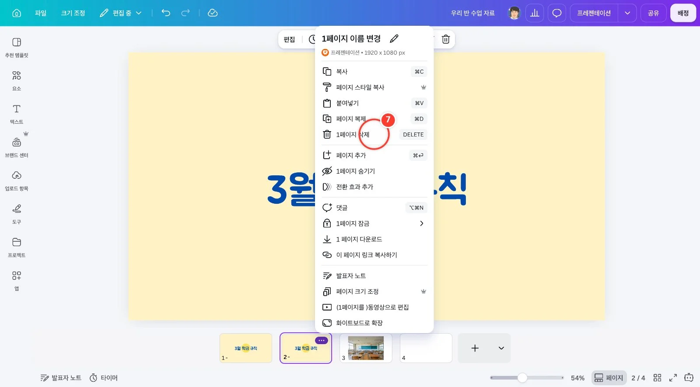
Task: Select 1페이지 숨기기 to hide page
Action: [x=374, y=171]
